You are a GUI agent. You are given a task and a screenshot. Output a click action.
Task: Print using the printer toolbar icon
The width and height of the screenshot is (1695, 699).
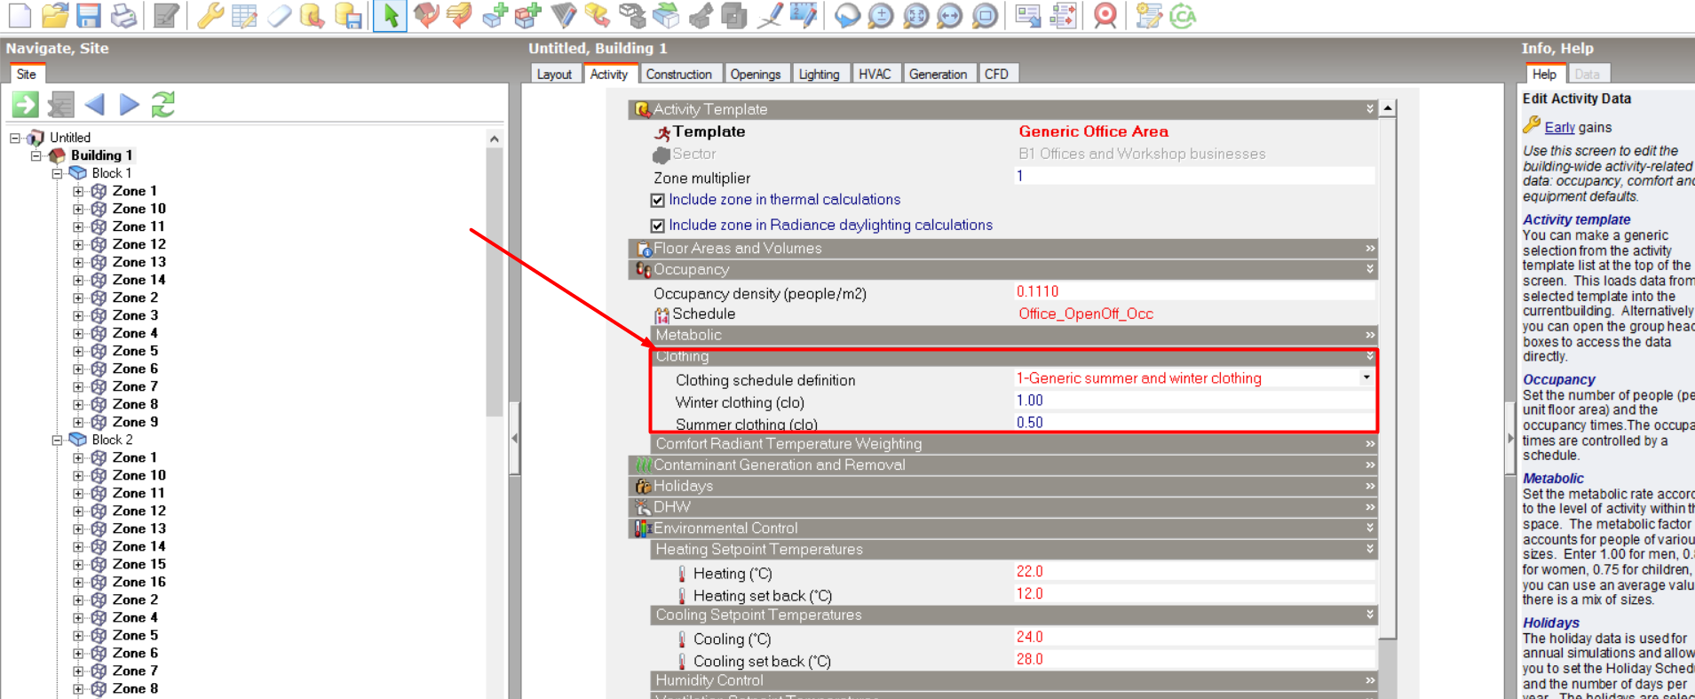click(123, 15)
